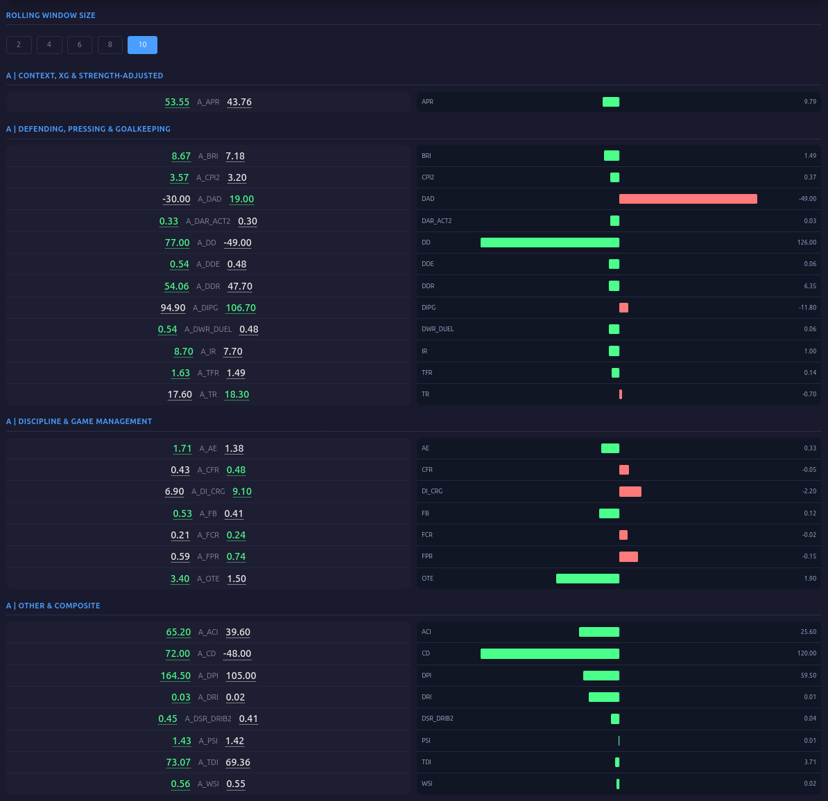Click the 65.20 link for A_ACI
Image resolution: width=828 pixels, height=801 pixels.
click(178, 632)
